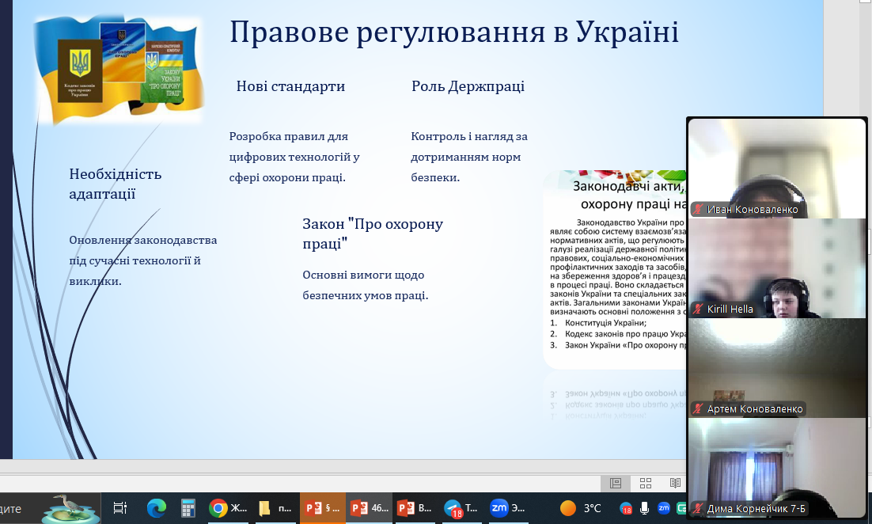Image resolution: width=872 pixels, height=524 pixels.
Task: Open the File Explorer taskbar window
Action: coord(275,508)
